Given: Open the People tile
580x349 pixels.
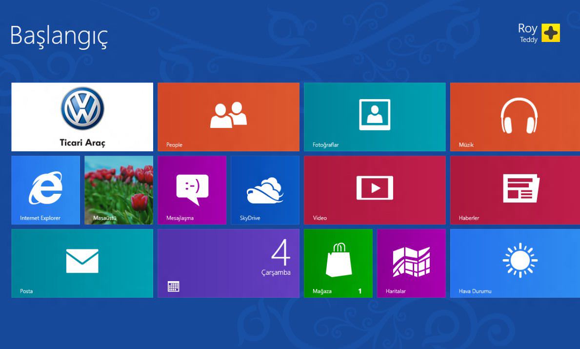Looking at the screenshot, I should click(228, 117).
